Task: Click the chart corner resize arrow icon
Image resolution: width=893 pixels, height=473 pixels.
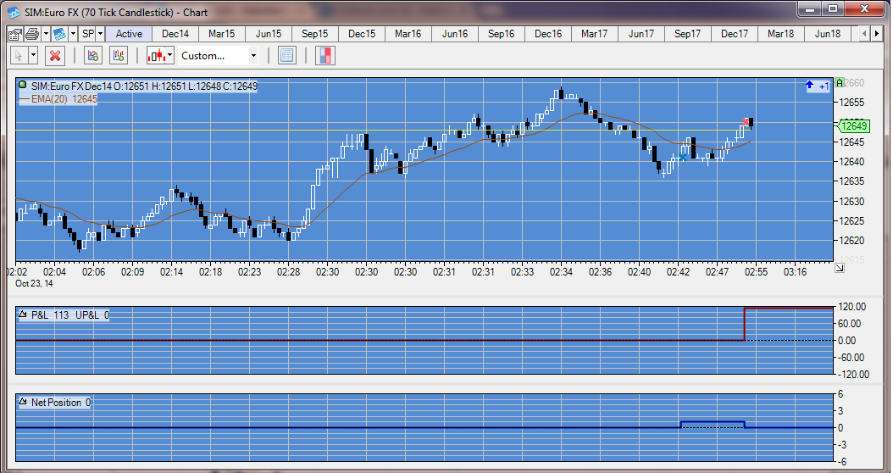Action: [840, 267]
